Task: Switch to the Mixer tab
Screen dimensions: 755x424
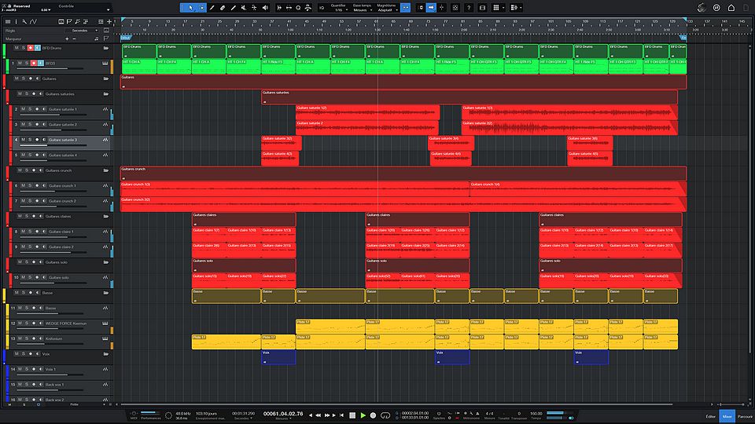Action: tap(727, 415)
